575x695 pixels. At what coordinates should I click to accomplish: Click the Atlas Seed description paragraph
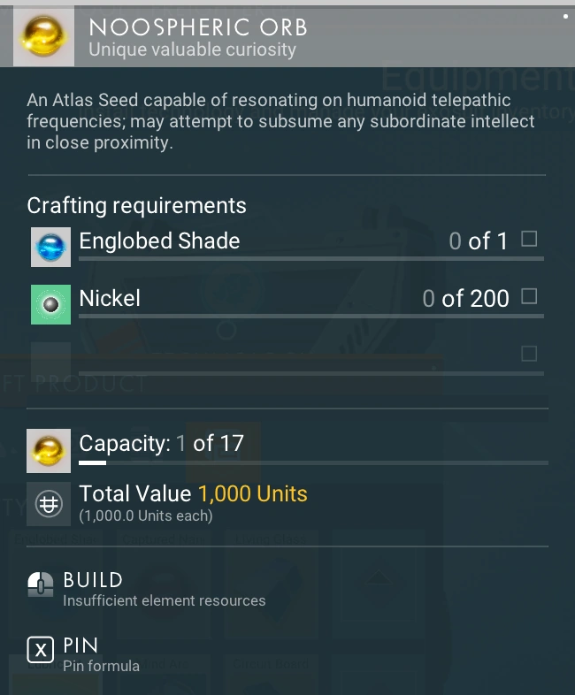click(x=280, y=121)
